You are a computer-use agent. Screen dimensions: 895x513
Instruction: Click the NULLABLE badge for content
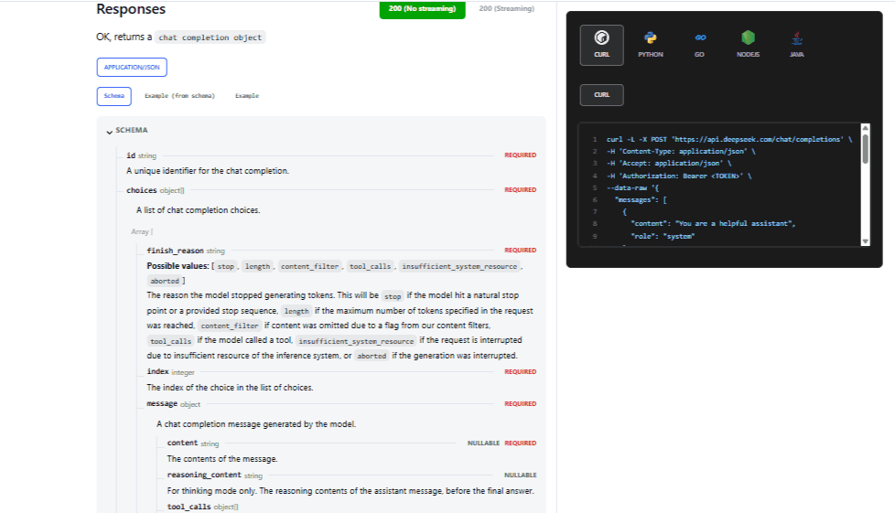pyautogui.click(x=483, y=444)
